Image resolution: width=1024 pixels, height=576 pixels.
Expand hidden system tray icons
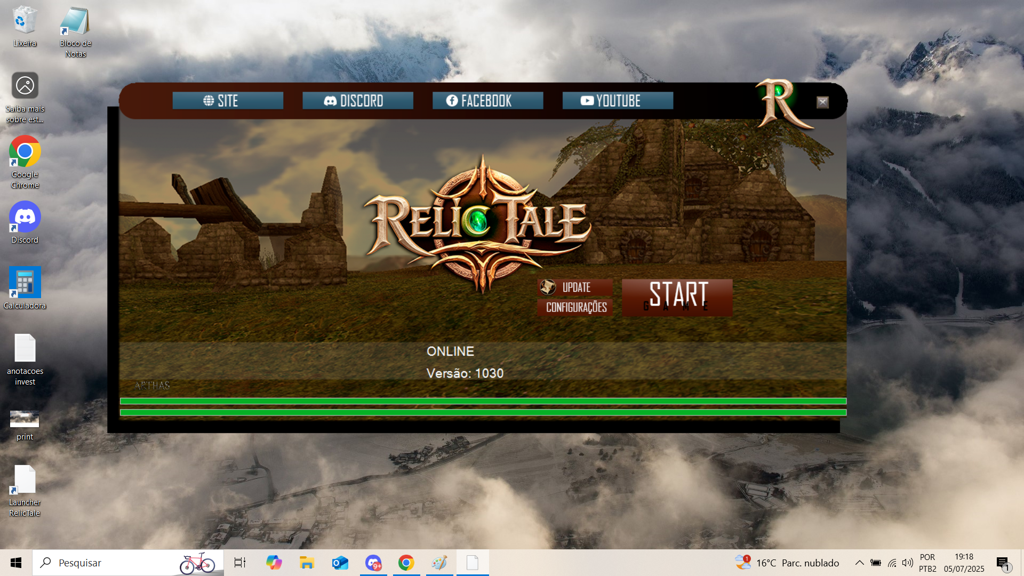coord(859,563)
